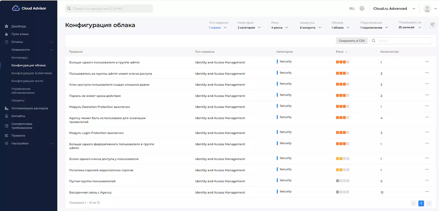Open three-dot menu for Пустая группа пользователей
439x211 pixels.
(427, 180)
